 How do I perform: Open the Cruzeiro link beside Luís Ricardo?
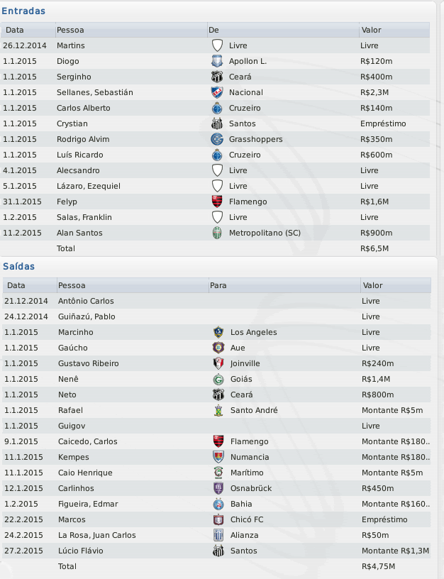[x=245, y=155]
